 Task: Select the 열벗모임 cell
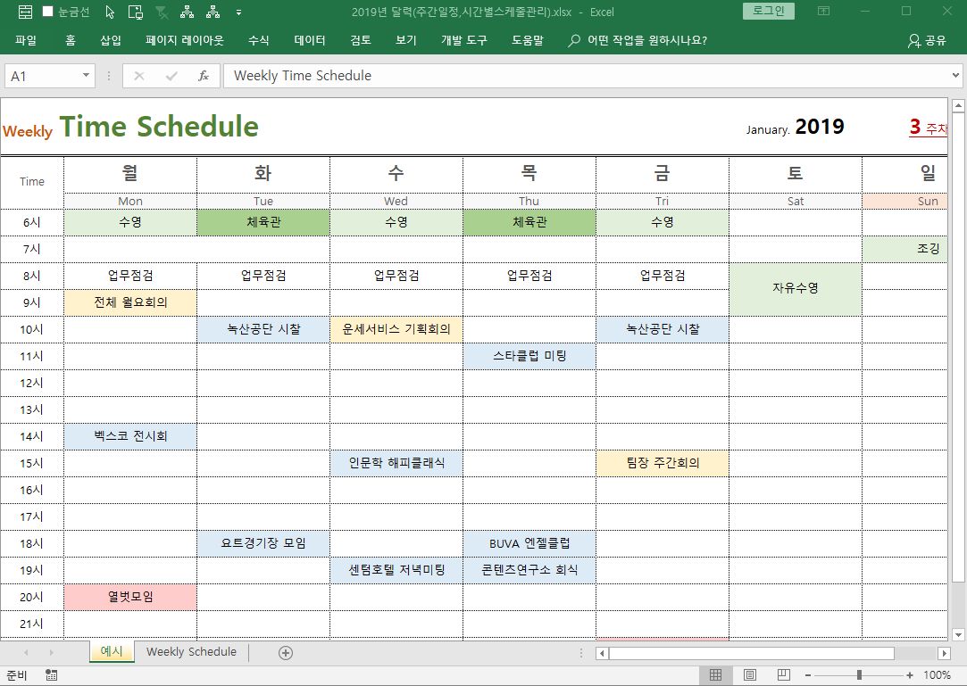click(x=130, y=597)
